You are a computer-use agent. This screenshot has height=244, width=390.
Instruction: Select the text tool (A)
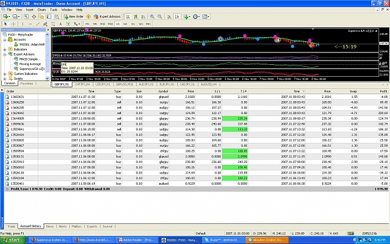click(61, 24)
